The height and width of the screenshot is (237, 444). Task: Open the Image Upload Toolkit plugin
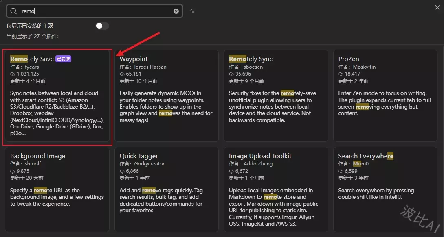[x=276, y=189]
